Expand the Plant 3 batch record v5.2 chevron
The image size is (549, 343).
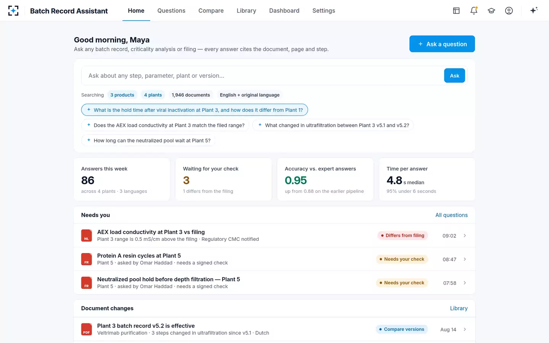point(465,329)
